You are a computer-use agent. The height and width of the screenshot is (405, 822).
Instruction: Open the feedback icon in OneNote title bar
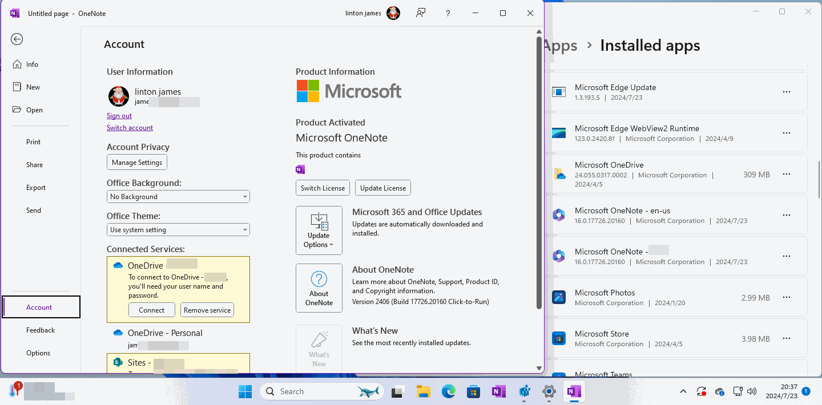[x=421, y=13]
